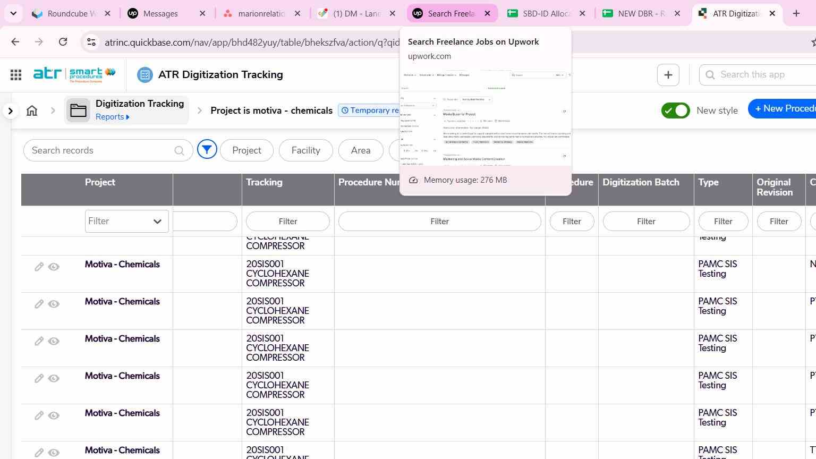Reload the page with the browser refresh icon
The height and width of the screenshot is (459, 816).
coord(63,42)
